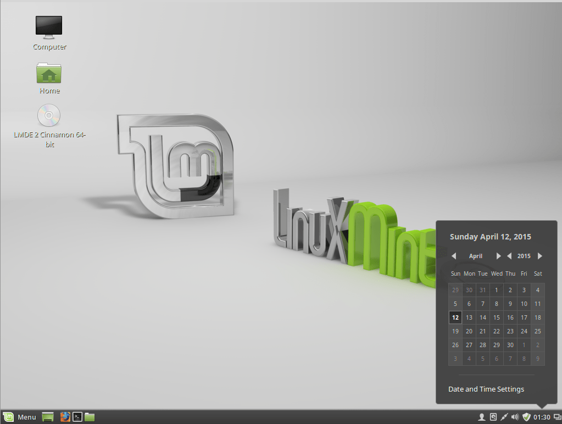Go to next month after April
The image size is (562, 424).
pos(498,256)
